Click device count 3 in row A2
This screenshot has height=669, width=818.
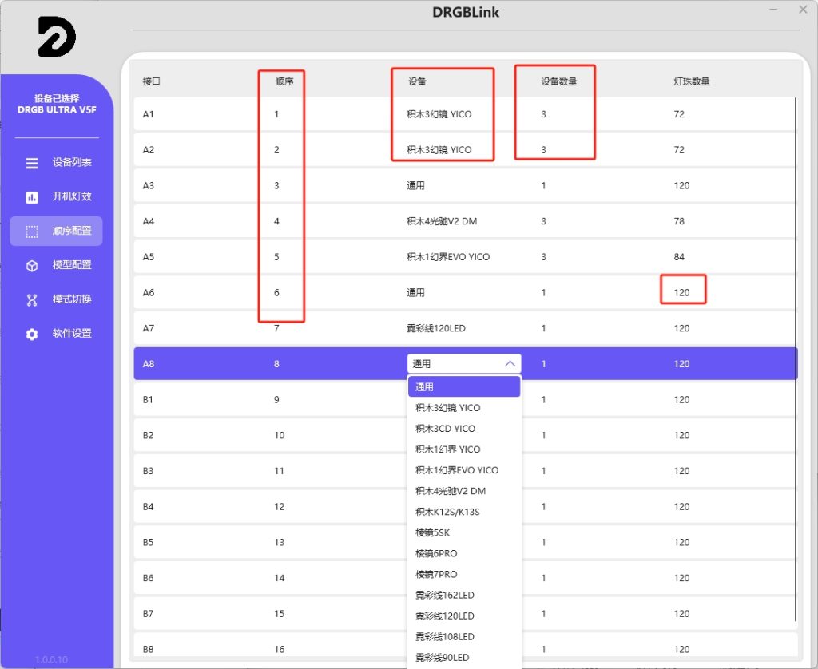[x=543, y=149]
